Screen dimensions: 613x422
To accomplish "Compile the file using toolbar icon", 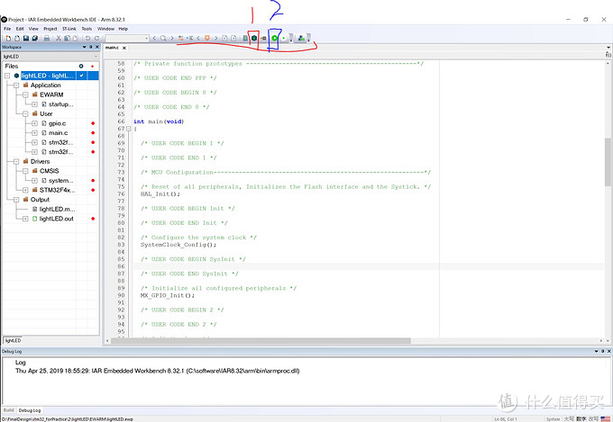I will tap(245, 39).
